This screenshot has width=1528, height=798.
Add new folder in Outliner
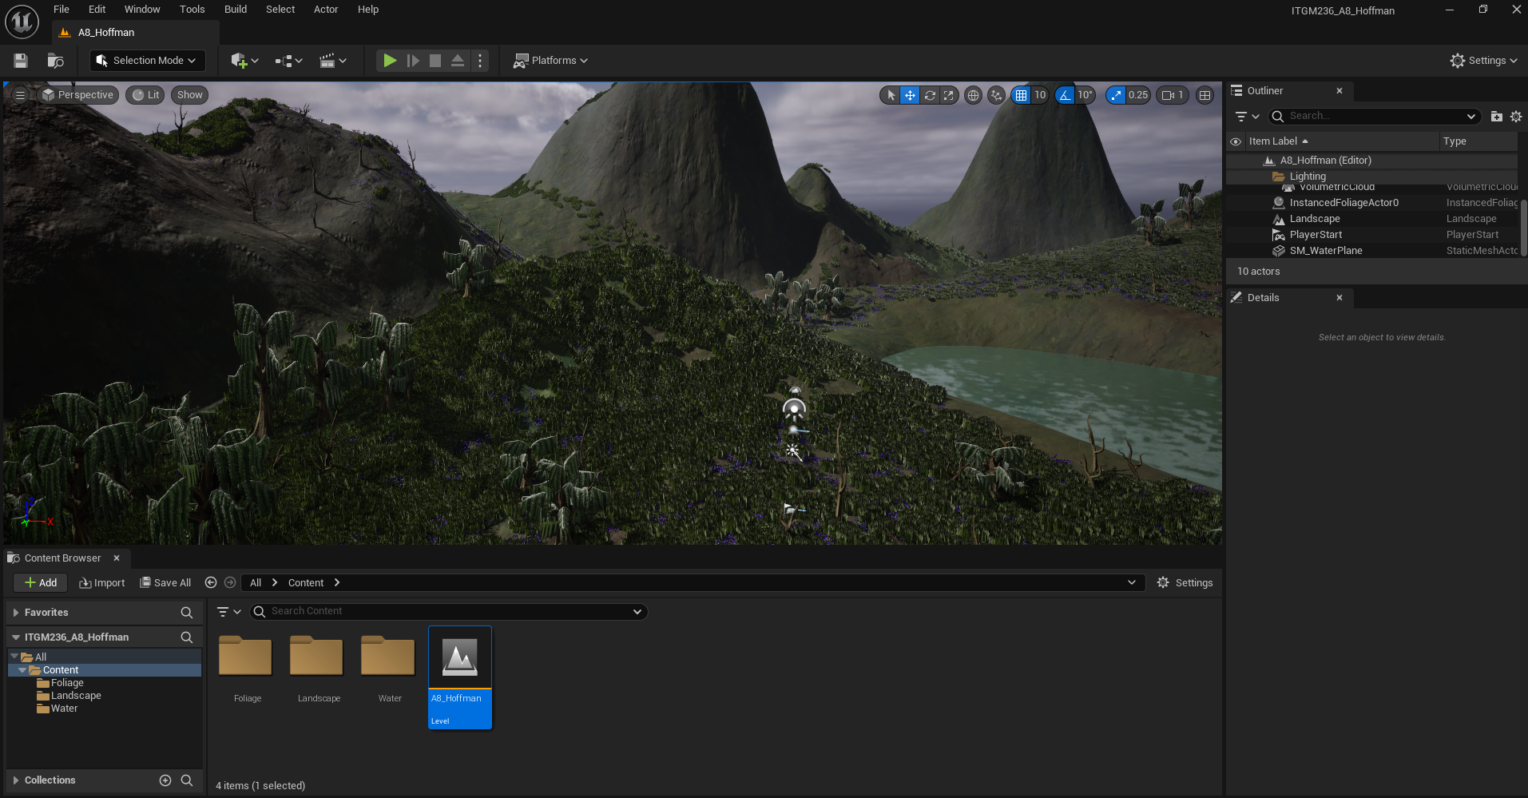tap(1497, 117)
